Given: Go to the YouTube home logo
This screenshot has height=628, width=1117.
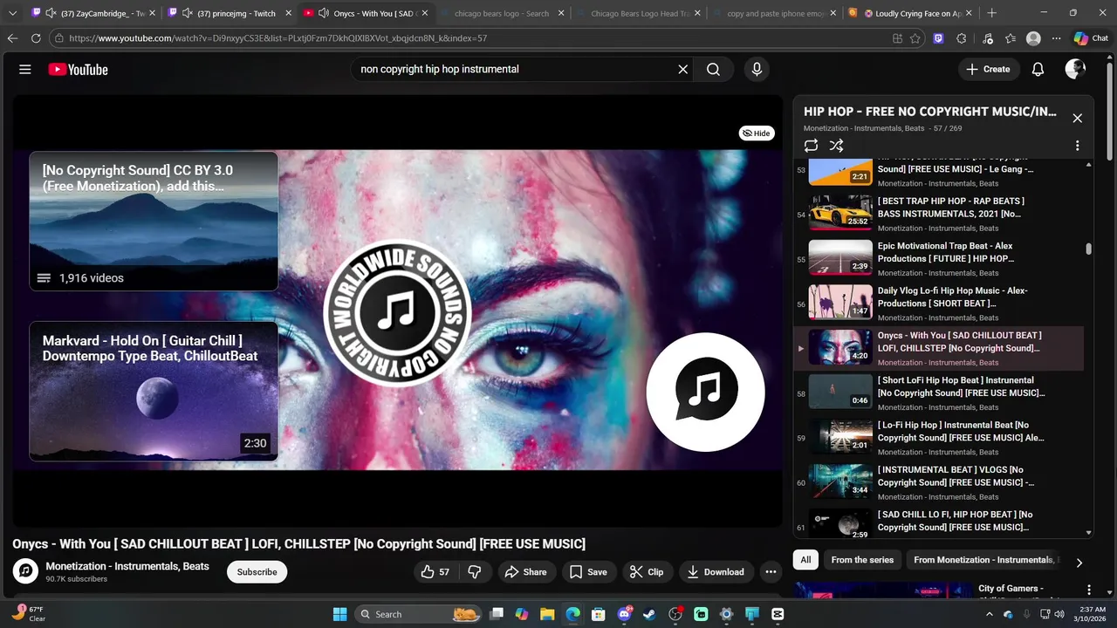Looking at the screenshot, I should tap(78, 70).
